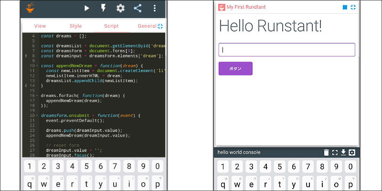
Task: Switch to the Style tab
Action: pos(76,26)
